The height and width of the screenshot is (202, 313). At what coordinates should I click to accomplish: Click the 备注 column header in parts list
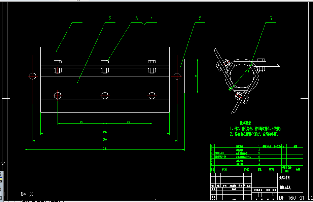click(298, 169)
